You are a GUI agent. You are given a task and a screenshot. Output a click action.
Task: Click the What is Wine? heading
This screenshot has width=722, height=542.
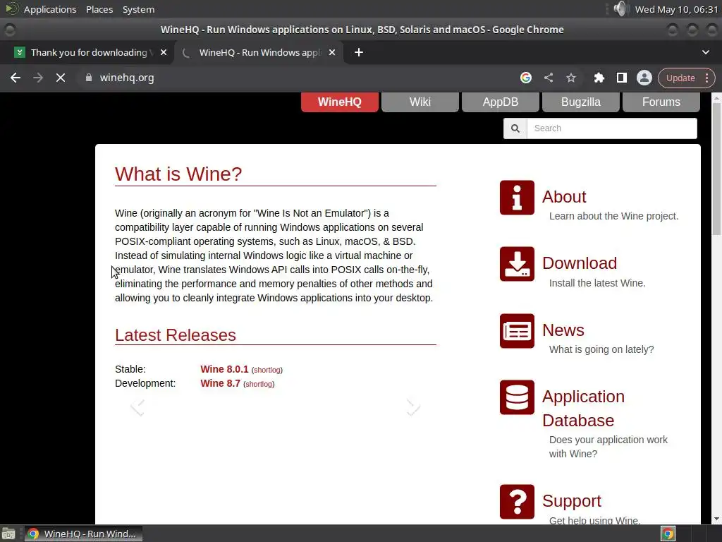(x=178, y=174)
